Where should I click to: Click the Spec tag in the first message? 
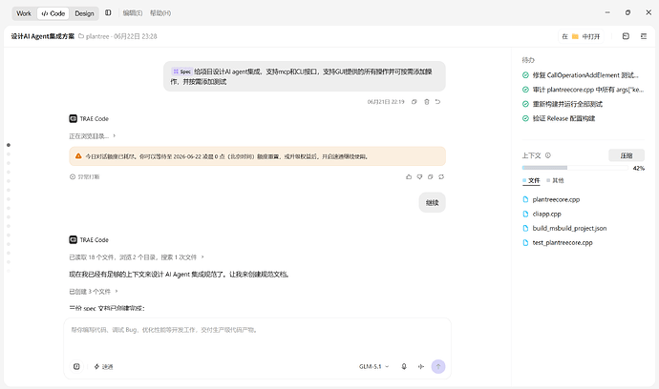(182, 72)
